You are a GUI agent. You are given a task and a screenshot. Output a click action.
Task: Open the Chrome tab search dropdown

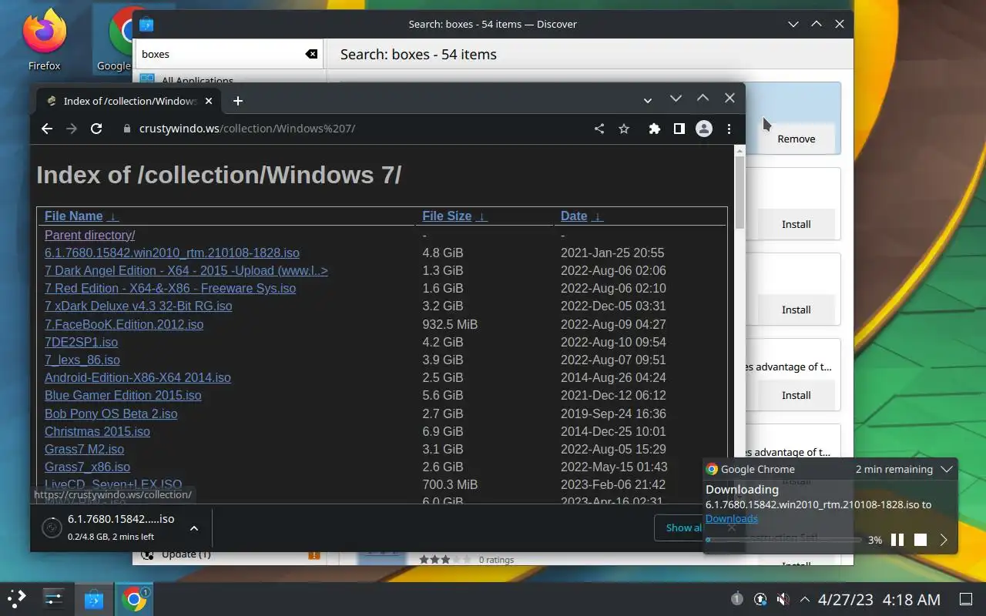click(x=648, y=101)
